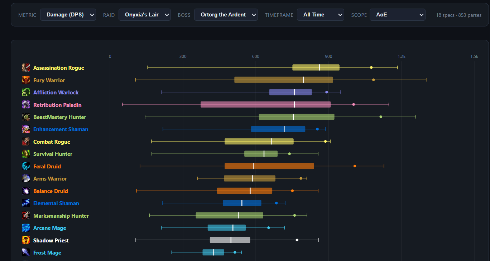This screenshot has width=490, height=261.
Task: Click the Shadow Priest spec icon
Action: coord(26,240)
